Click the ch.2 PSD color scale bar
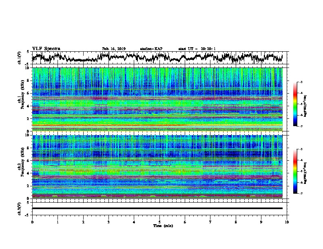Screen dimensions: 323x249 click(295, 171)
